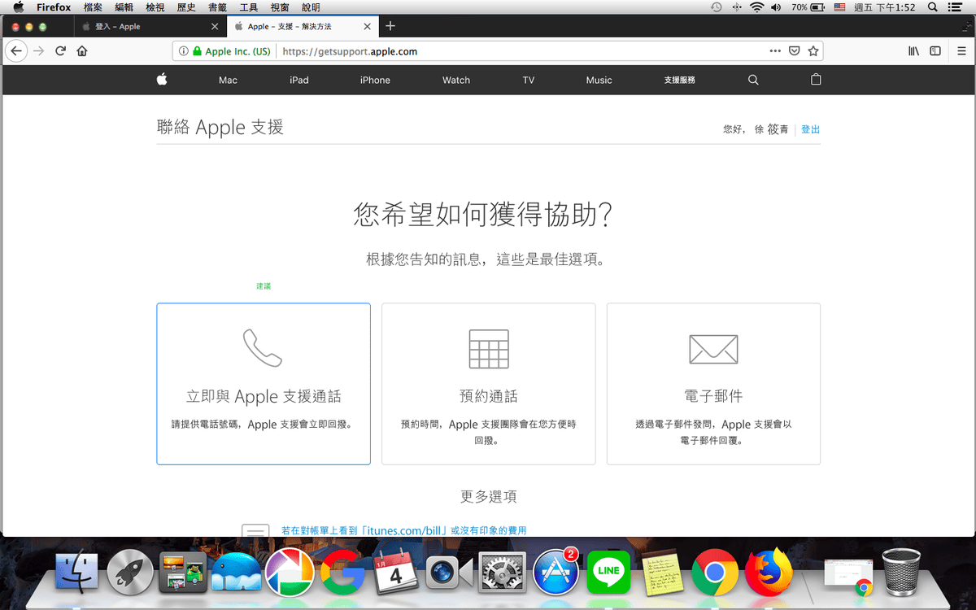Screen dimensions: 976x610
Task: Go to Firefox home page icon
Action: (x=81, y=51)
